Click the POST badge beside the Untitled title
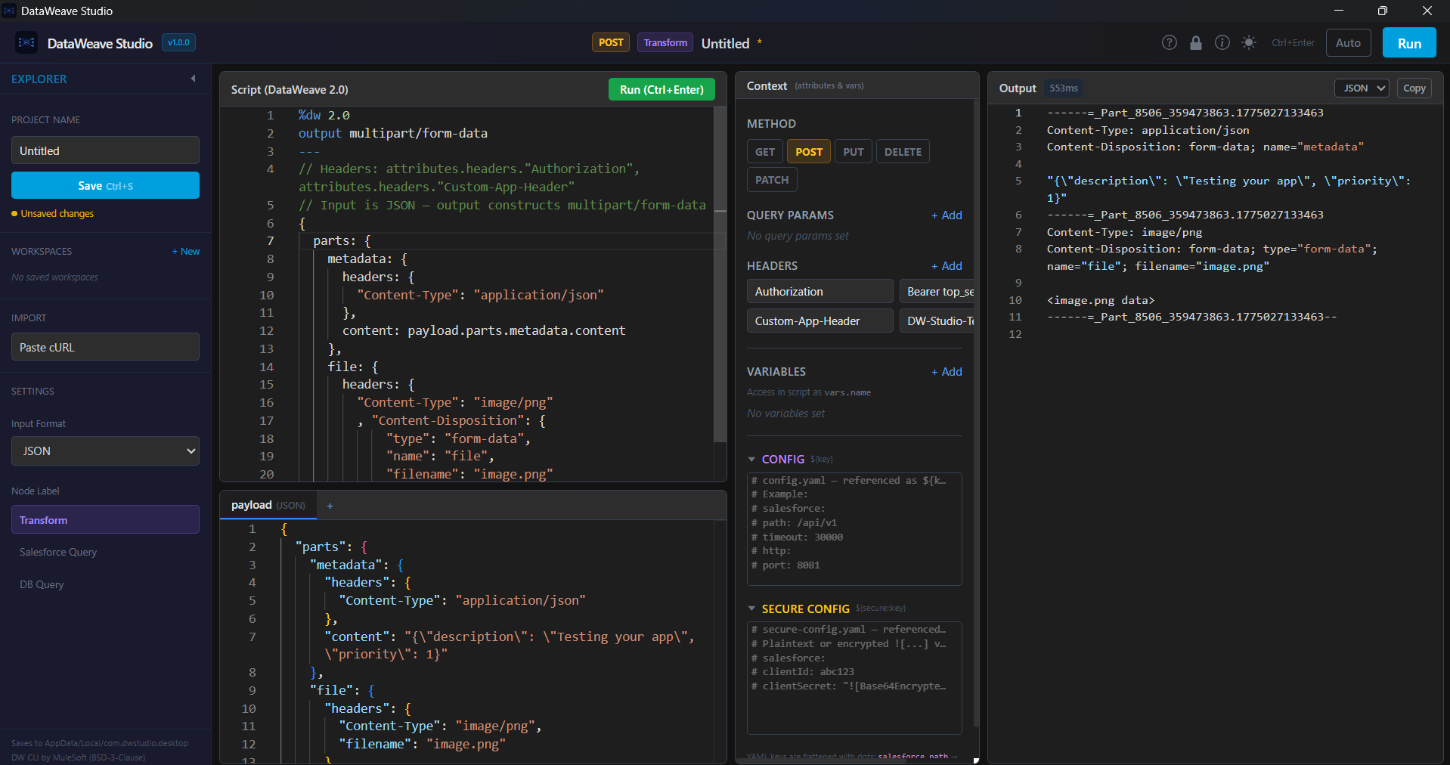 click(x=610, y=42)
